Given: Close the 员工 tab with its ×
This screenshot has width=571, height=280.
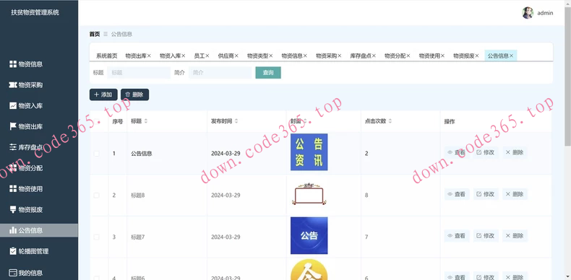Looking at the screenshot, I should (x=207, y=56).
